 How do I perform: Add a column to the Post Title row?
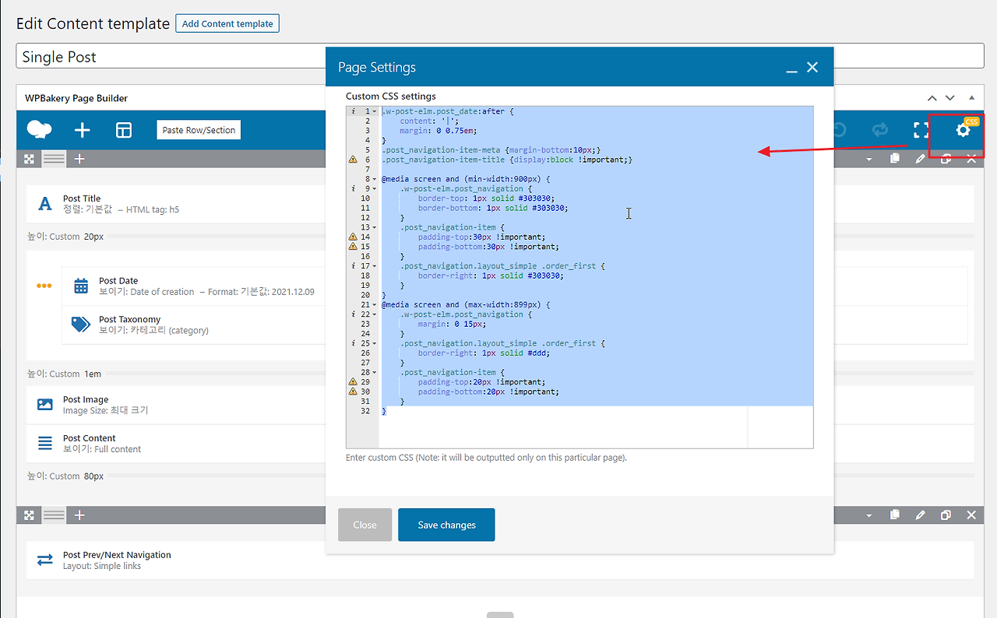point(79,159)
